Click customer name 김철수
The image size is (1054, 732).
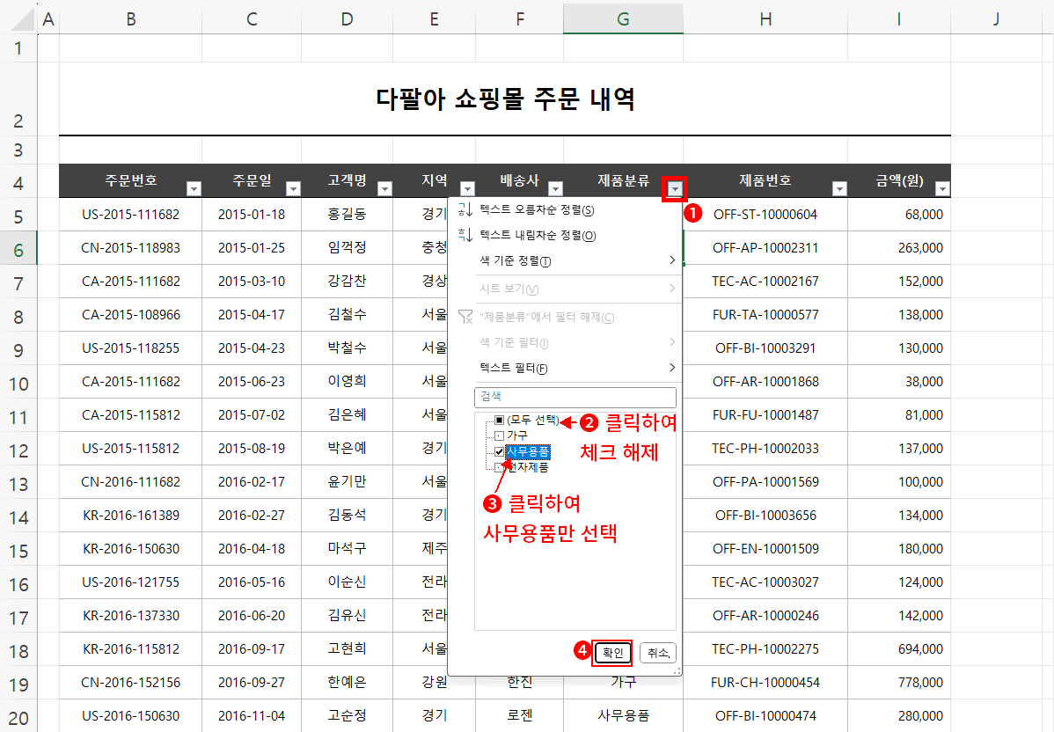tap(347, 315)
